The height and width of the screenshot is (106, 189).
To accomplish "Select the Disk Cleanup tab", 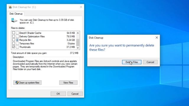I will click(x=16, y=14).
